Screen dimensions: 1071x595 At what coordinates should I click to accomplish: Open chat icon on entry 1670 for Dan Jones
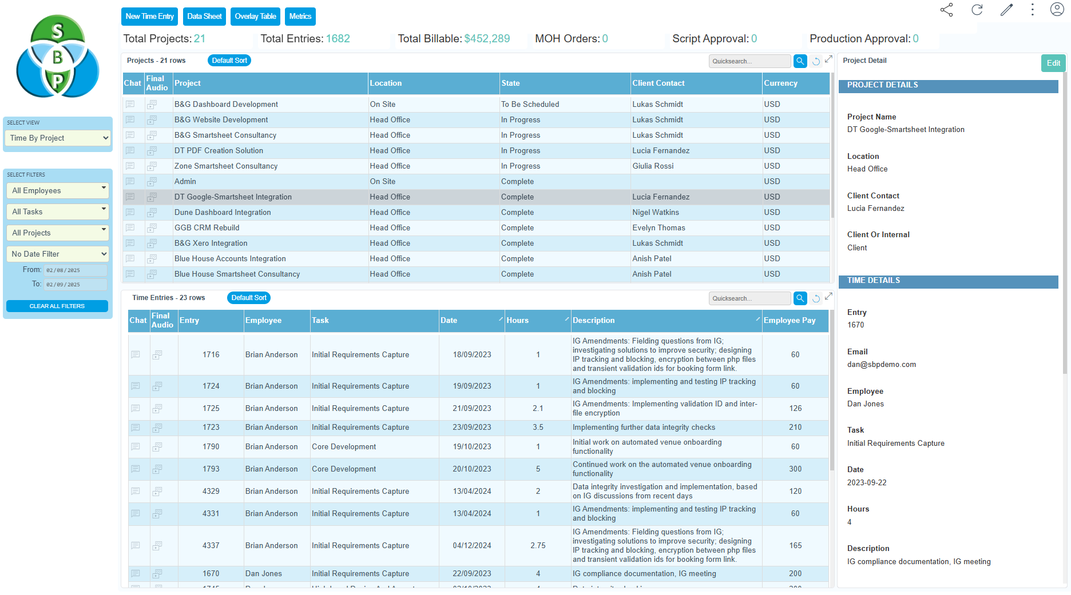coord(136,573)
